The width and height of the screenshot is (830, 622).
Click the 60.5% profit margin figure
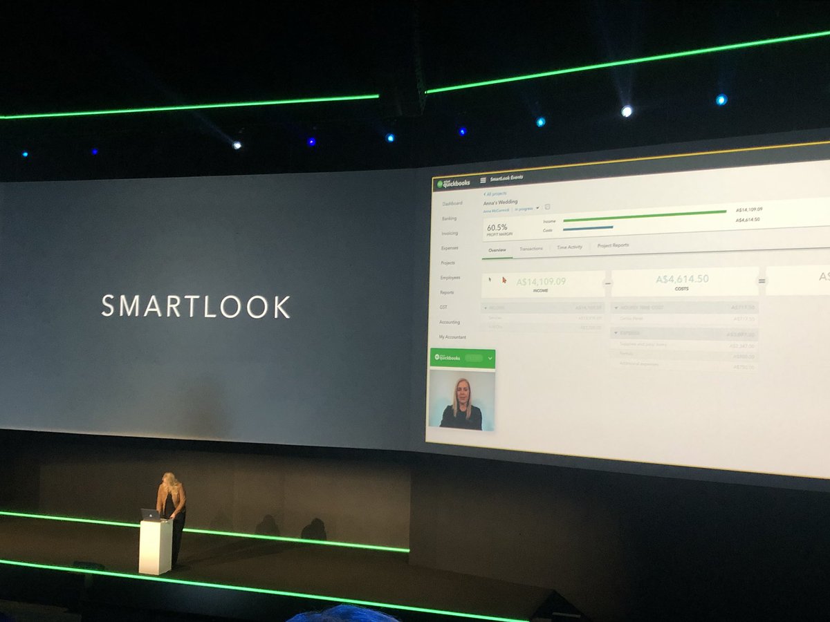pos(497,227)
